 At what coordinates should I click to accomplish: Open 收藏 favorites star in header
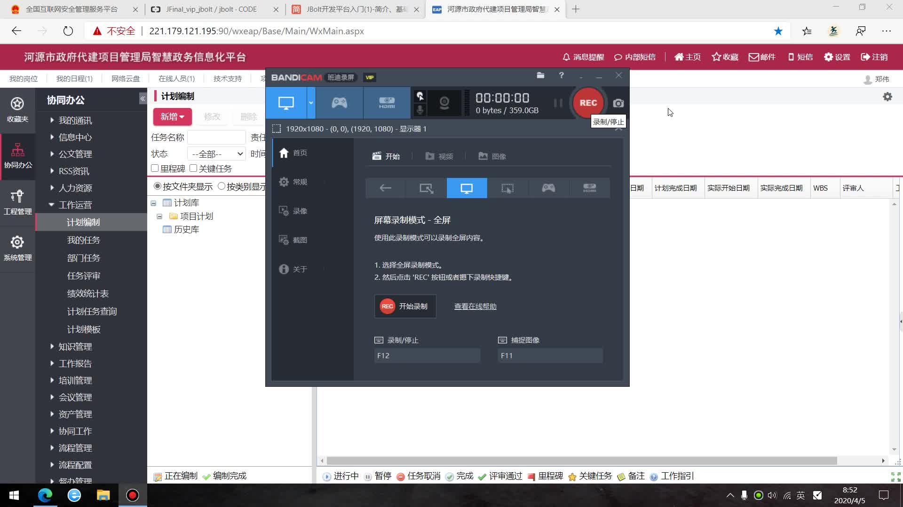coord(725,57)
